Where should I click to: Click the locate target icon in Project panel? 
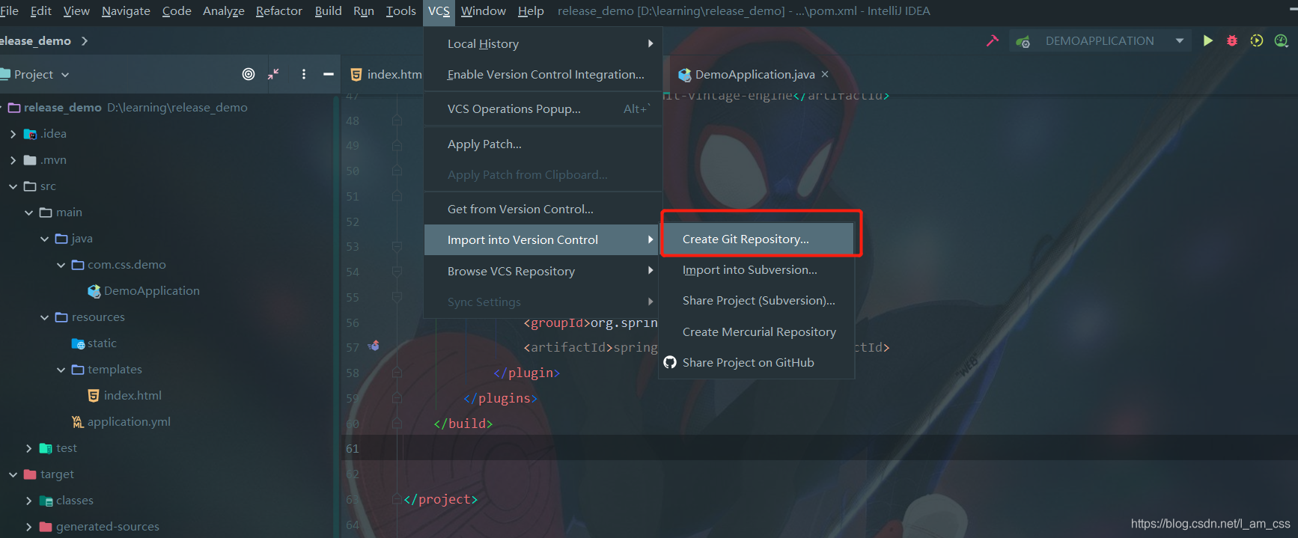tap(249, 74)
